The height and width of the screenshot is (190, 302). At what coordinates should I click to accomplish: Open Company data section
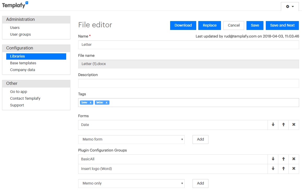point(22,70)
